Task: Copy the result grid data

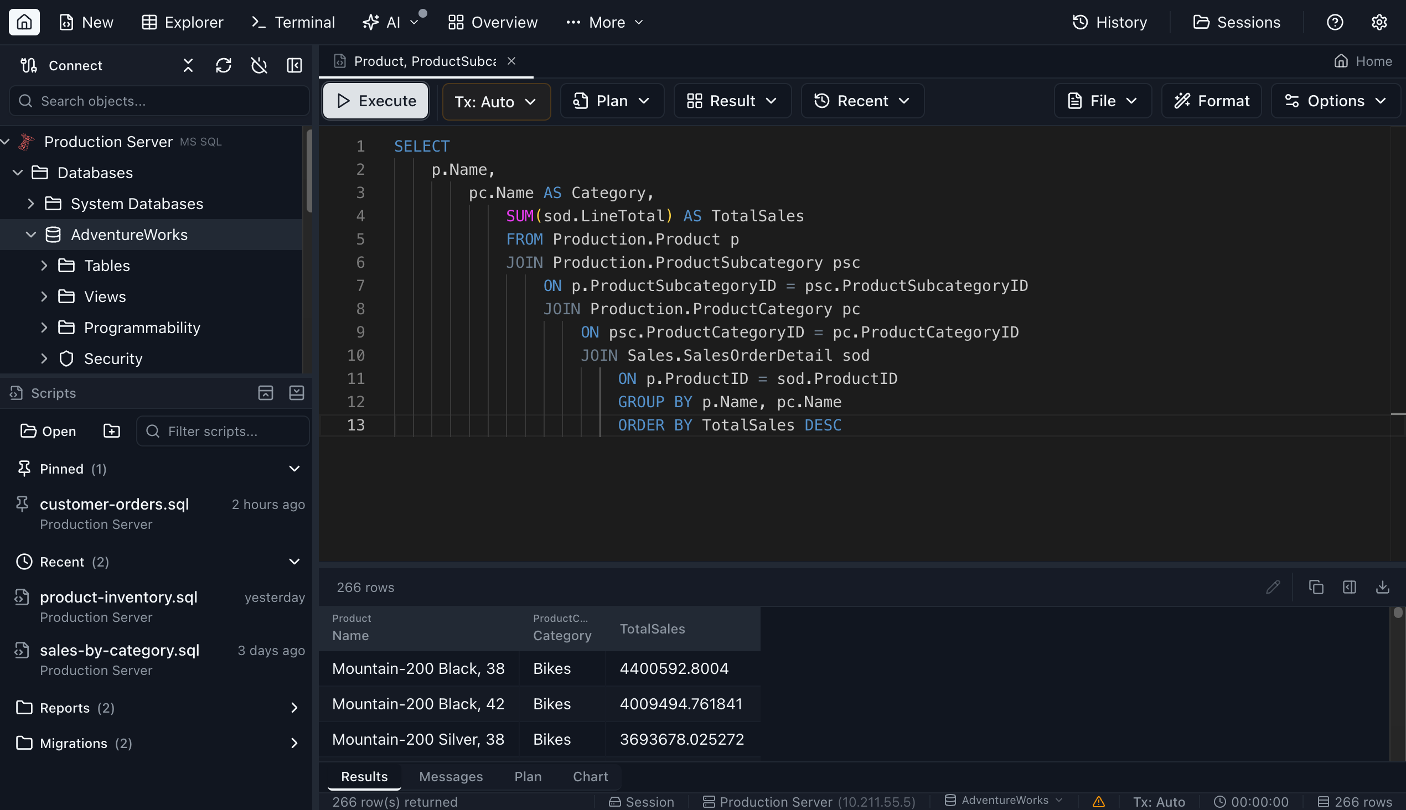Action: coord(1316,587)
